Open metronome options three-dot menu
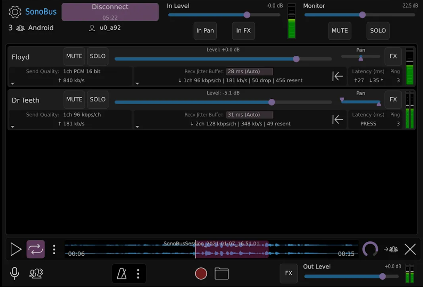The image size is (423, 287). (138, 273)
